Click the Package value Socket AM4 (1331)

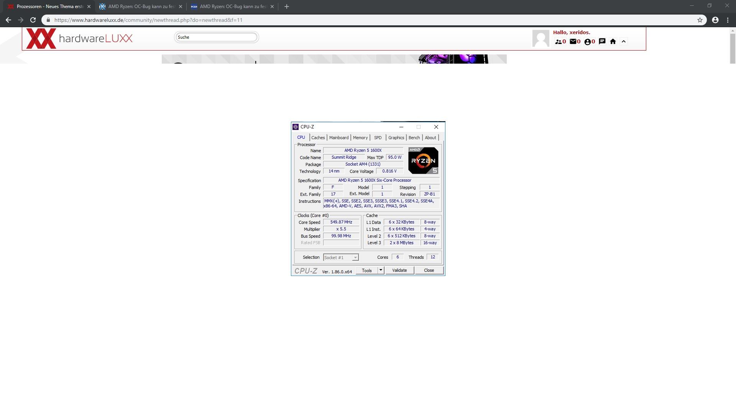coord(363,164)
